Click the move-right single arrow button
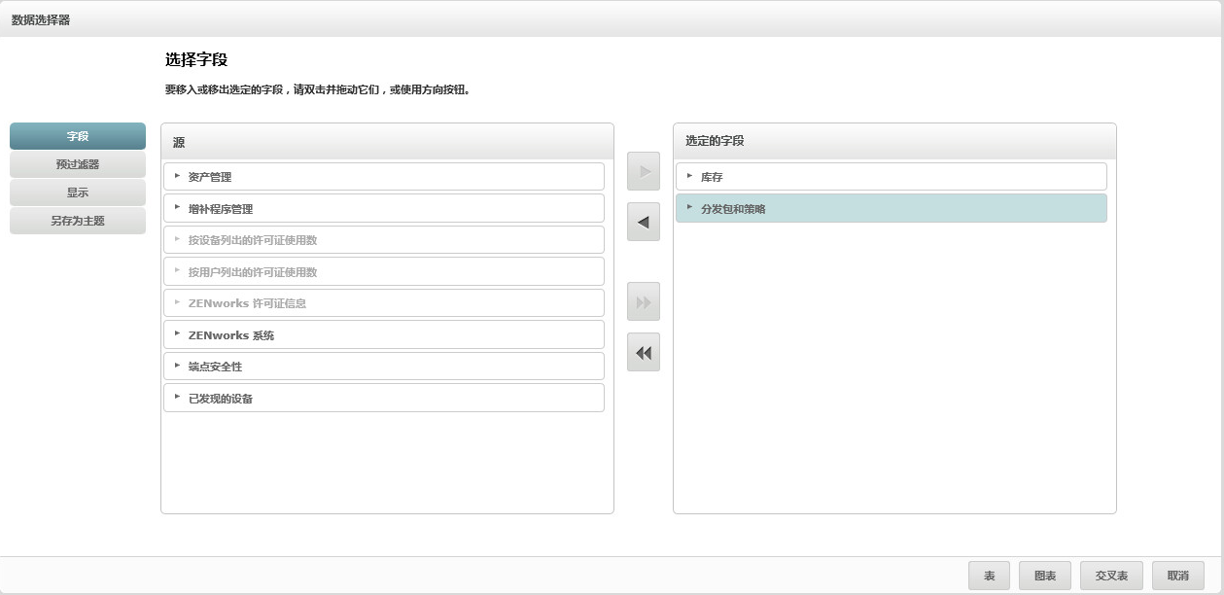The width and height of the screenshot is (1224, 595). (644, 171)
